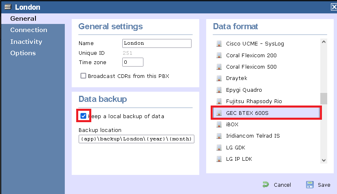The height and width of the screenshot is (194, 337).
Task: Untick Keep a local backup of data
Action: pyautogui.click(x=83, y=116)
